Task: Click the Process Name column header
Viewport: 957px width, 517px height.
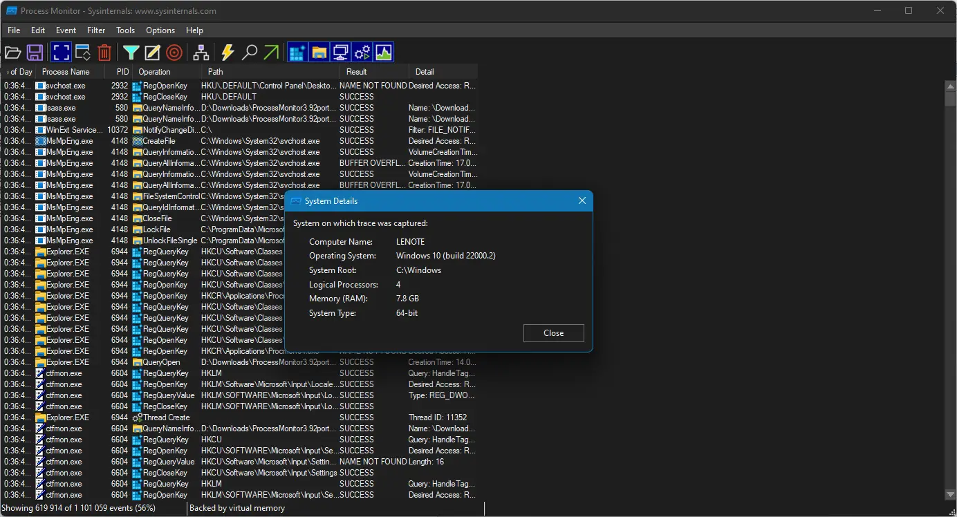Action: [71, 72]
